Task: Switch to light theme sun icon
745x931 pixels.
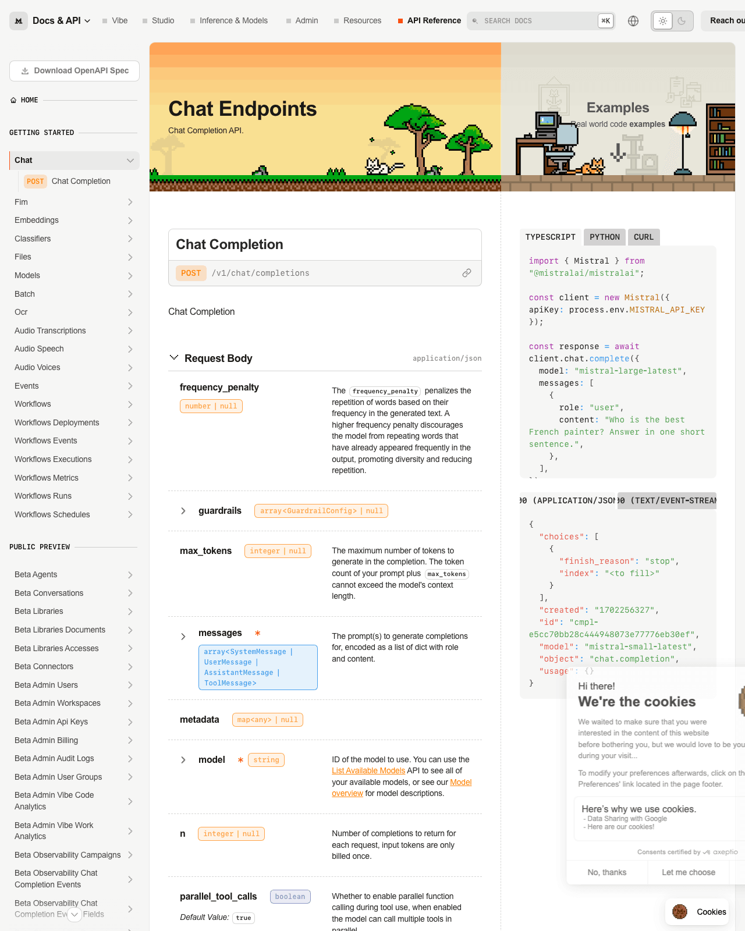Action: click(x=662, y=21)
